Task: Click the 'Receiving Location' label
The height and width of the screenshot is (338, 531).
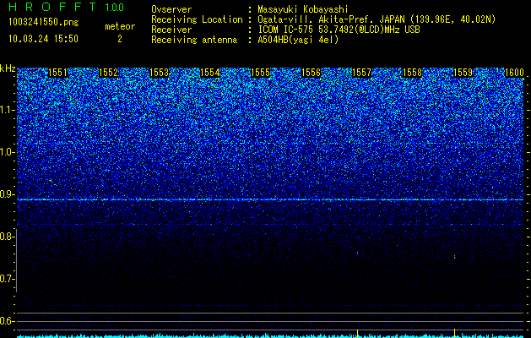Action: [x=197, y=19]
